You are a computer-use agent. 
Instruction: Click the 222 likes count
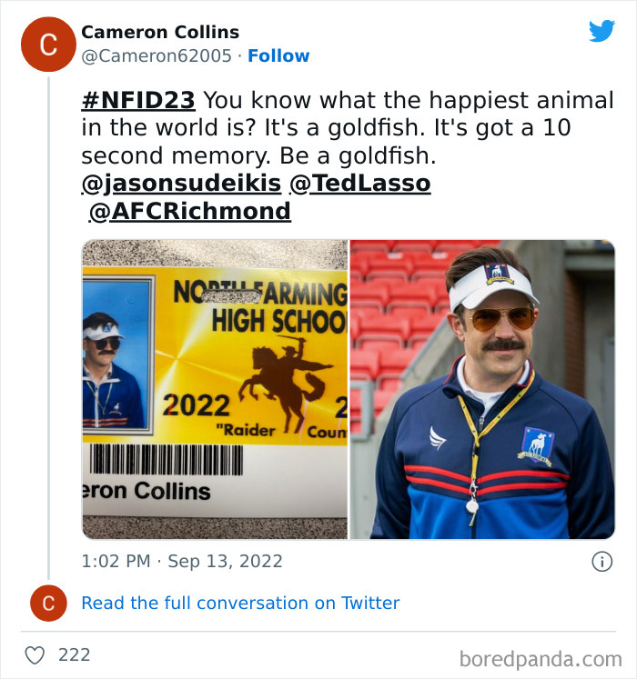pos(74,654)
